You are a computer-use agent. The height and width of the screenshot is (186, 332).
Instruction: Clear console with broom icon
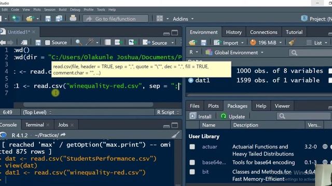(175, 135)
